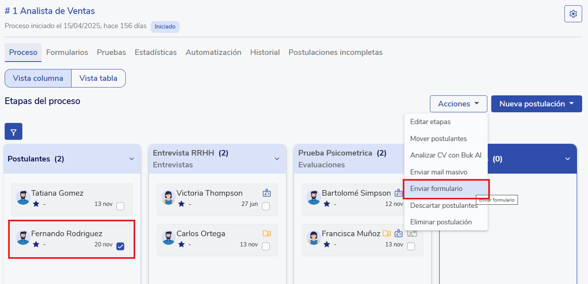The width and height of the screenshot is (588, 284).
Task: Click Fernando Rodriguez's avatar image
Action: coord(23,238)
